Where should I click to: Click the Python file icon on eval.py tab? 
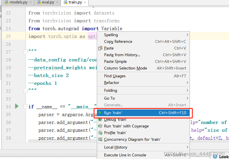click(39, 2)
